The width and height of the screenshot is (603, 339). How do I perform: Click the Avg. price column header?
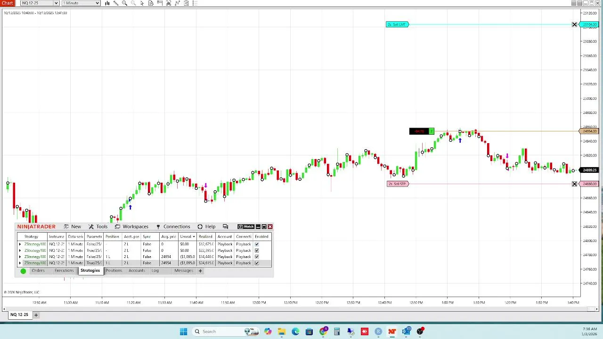pos(169,237)
